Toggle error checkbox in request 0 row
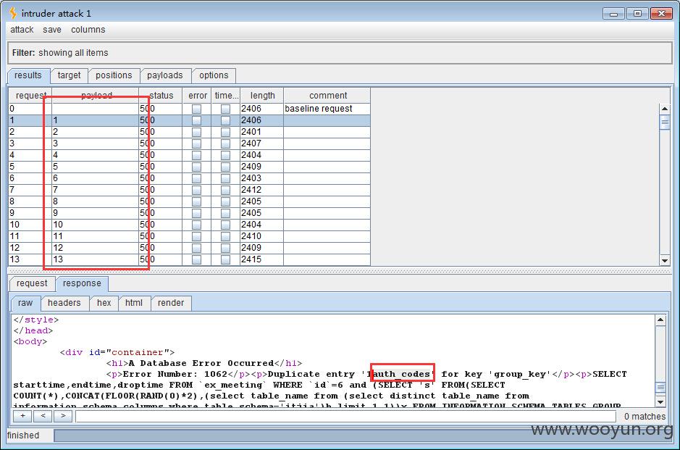Screen dimensions: 680x450 196,109
